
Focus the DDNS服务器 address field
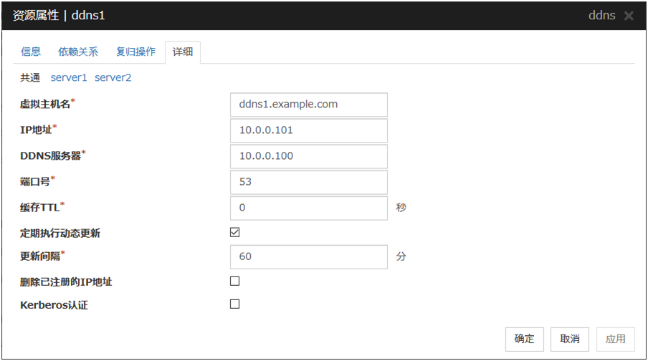point(309,156)
